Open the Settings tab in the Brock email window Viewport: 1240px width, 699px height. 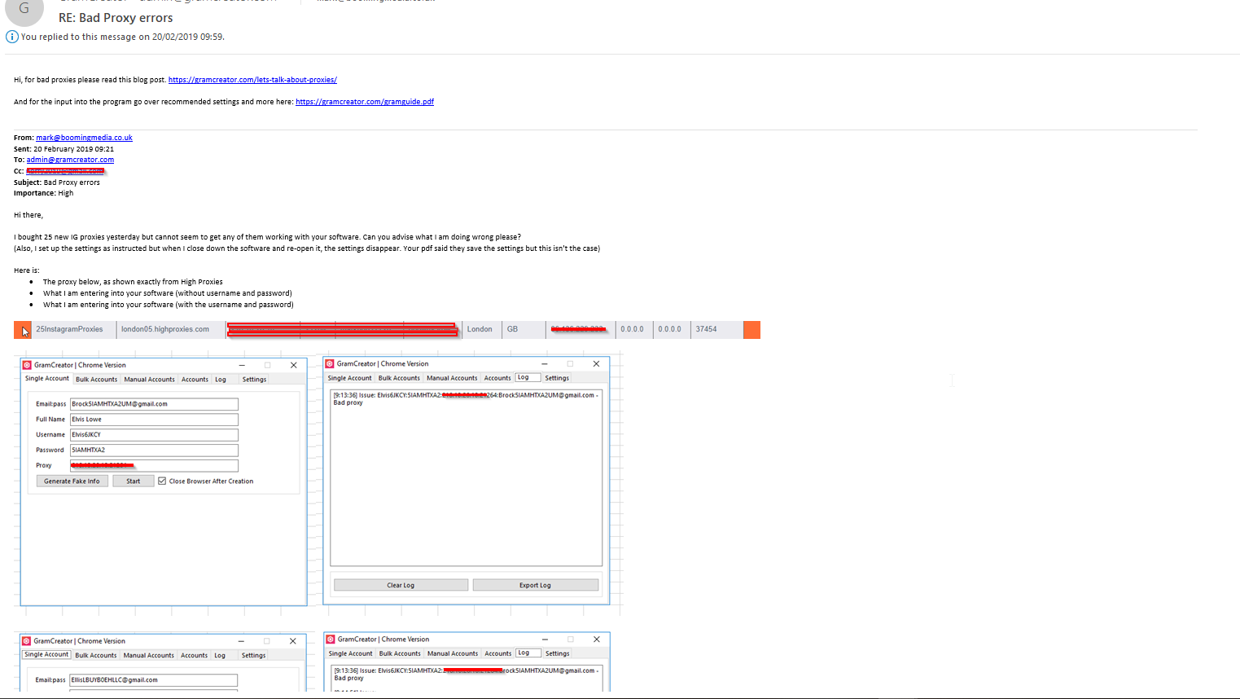point(254,380)
